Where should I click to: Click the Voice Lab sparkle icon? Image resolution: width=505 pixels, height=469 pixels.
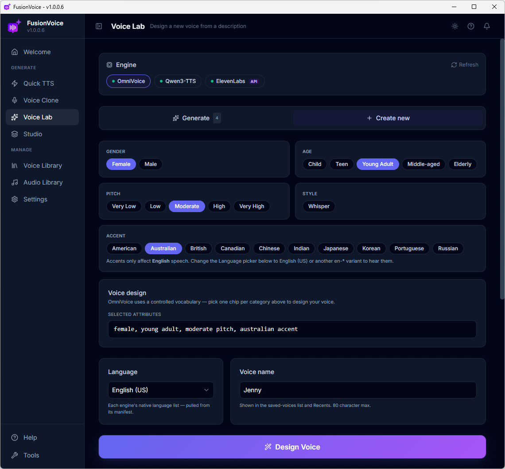[x=15, y=117]
